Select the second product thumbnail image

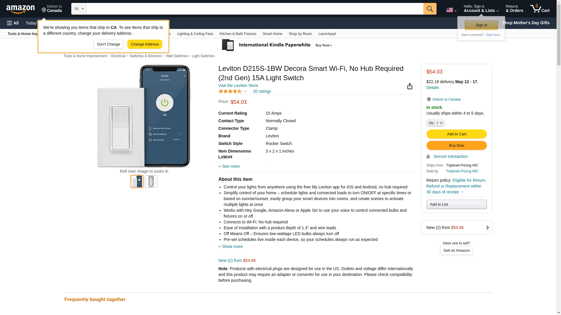[x=151, y=181]
